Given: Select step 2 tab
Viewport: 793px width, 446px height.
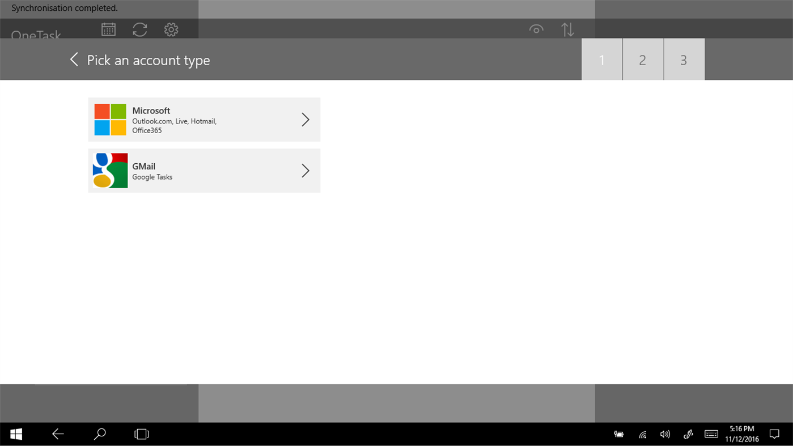Looking at the screenshot, I should 643,60.
